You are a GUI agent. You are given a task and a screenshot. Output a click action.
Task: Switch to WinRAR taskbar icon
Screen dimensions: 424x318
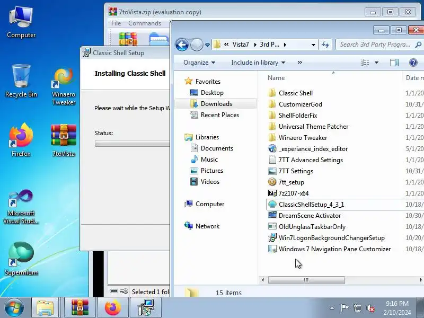[80, 308]
